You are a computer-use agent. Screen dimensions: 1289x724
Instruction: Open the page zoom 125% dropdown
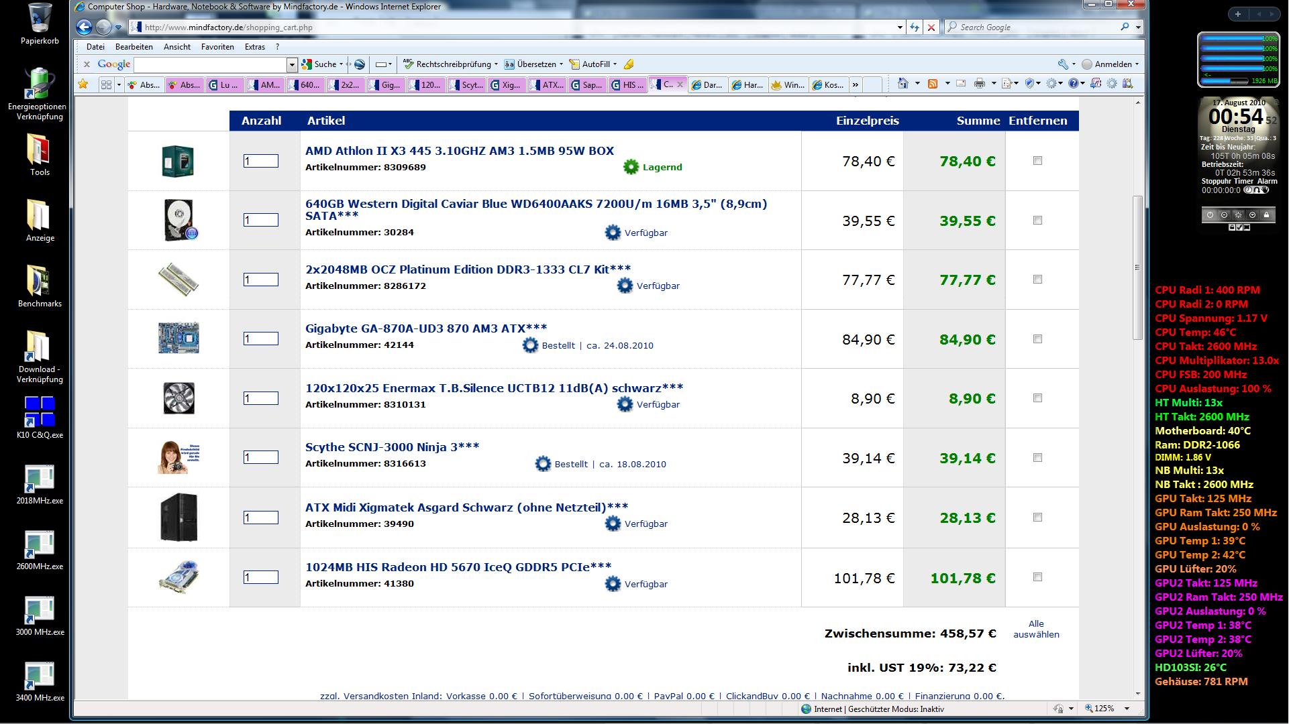point(1127,709)
